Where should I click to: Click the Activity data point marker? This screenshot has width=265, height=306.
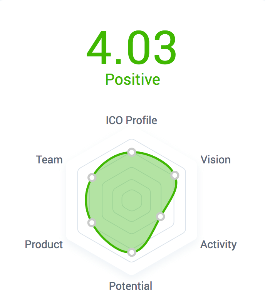pyautogui.click(x=161, y=217)
